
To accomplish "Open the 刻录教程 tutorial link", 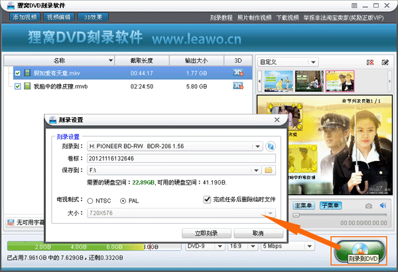I will [x=221, y=18].
